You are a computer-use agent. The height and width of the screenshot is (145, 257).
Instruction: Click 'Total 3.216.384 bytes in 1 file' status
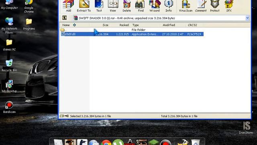point(179,116)
